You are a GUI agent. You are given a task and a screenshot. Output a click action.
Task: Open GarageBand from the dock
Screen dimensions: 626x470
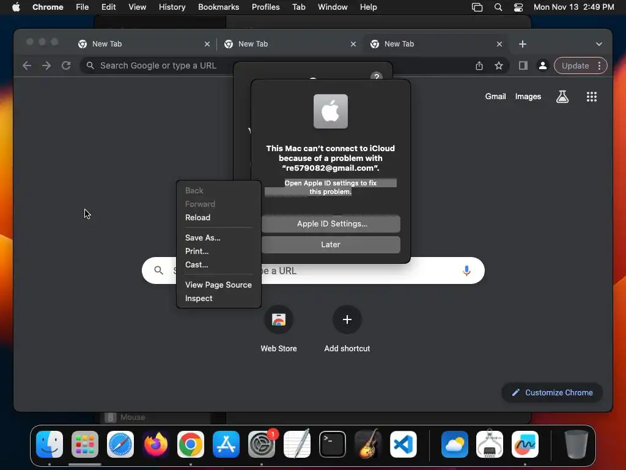[x=367, y=444]
